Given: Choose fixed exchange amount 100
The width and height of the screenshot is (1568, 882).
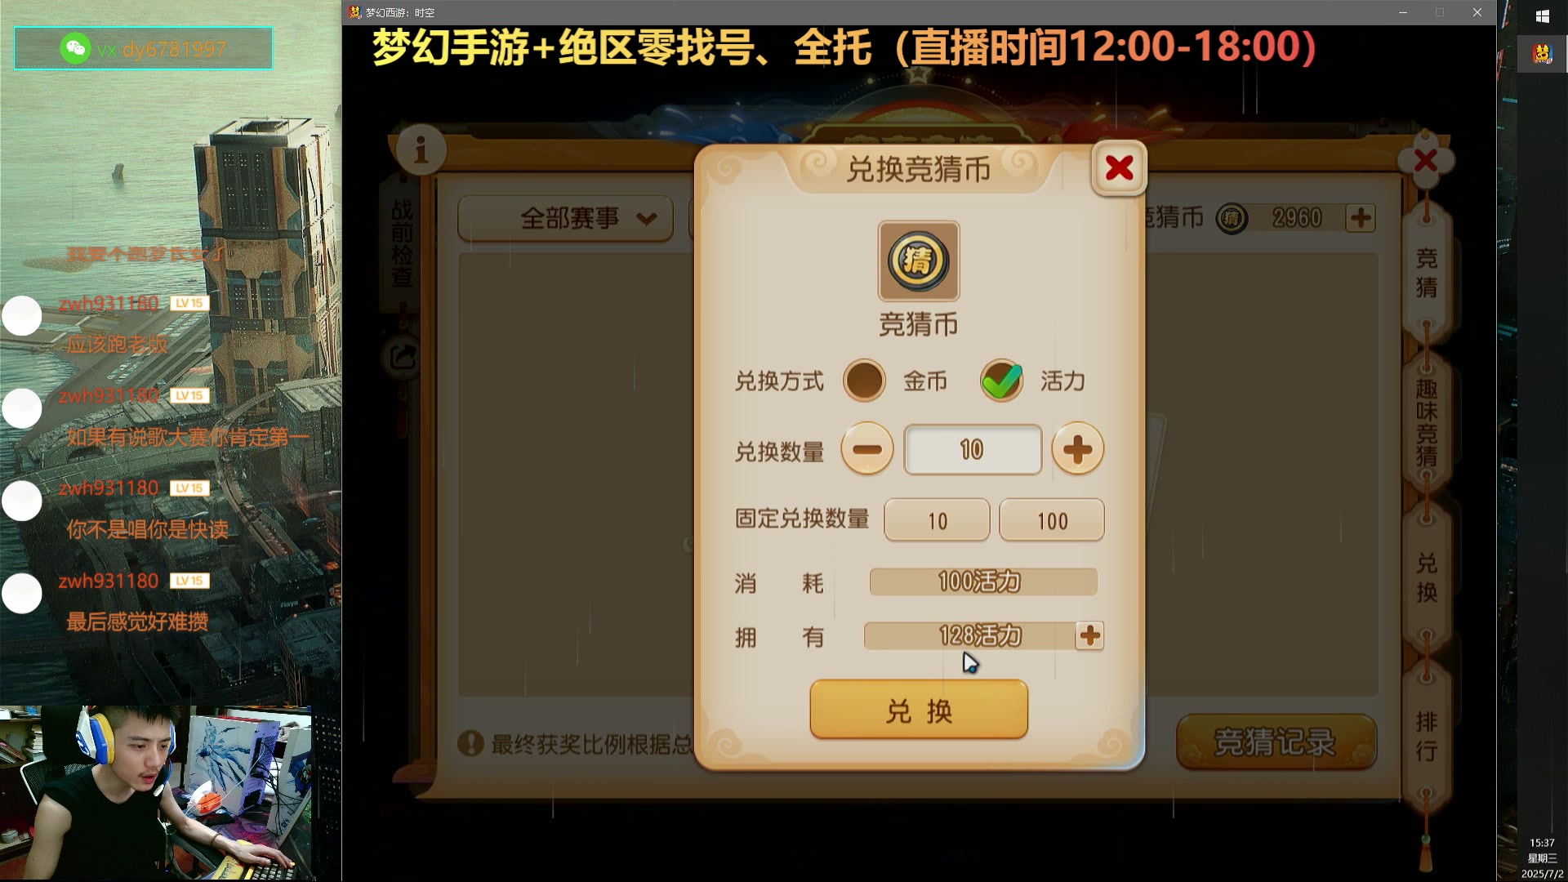Looking at the screenshot, I should [x=1052, y=520].
